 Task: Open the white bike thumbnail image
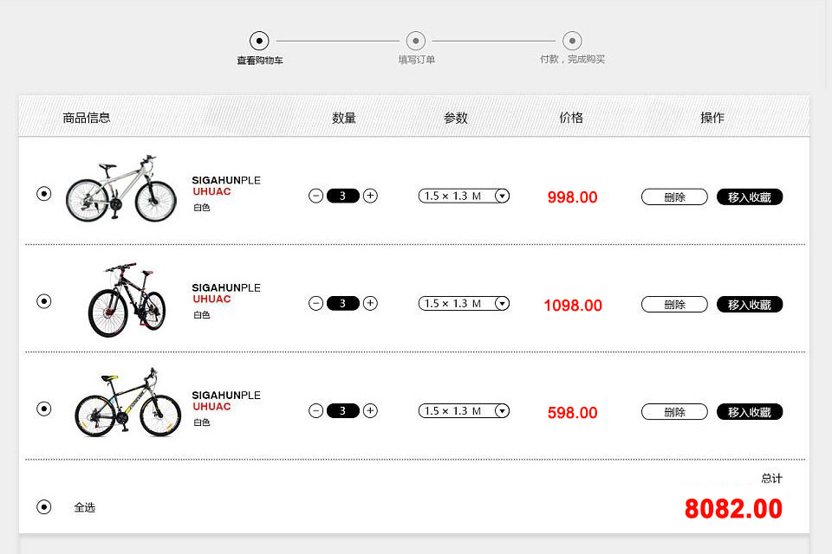click(x=121, y=189)
